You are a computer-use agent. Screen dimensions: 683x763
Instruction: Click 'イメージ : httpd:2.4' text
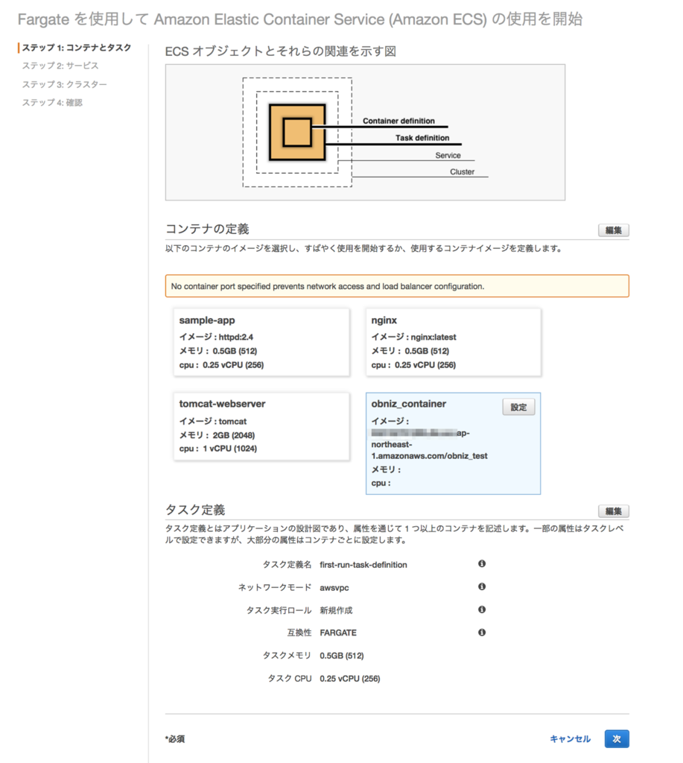[216, 337]
